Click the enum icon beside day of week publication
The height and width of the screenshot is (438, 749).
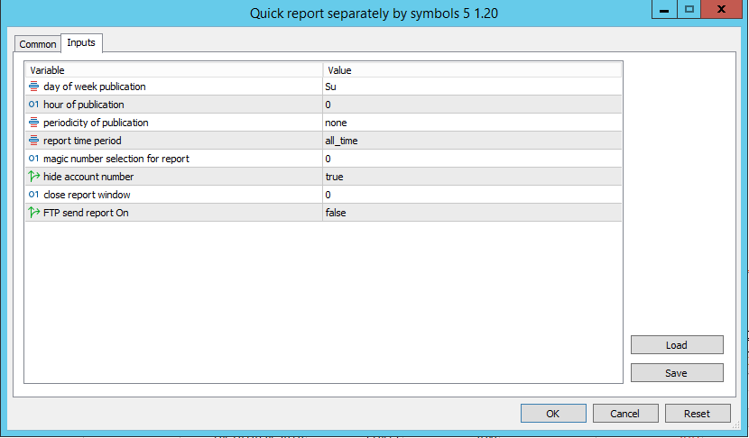pyautogui.click(x=34, y=87)
